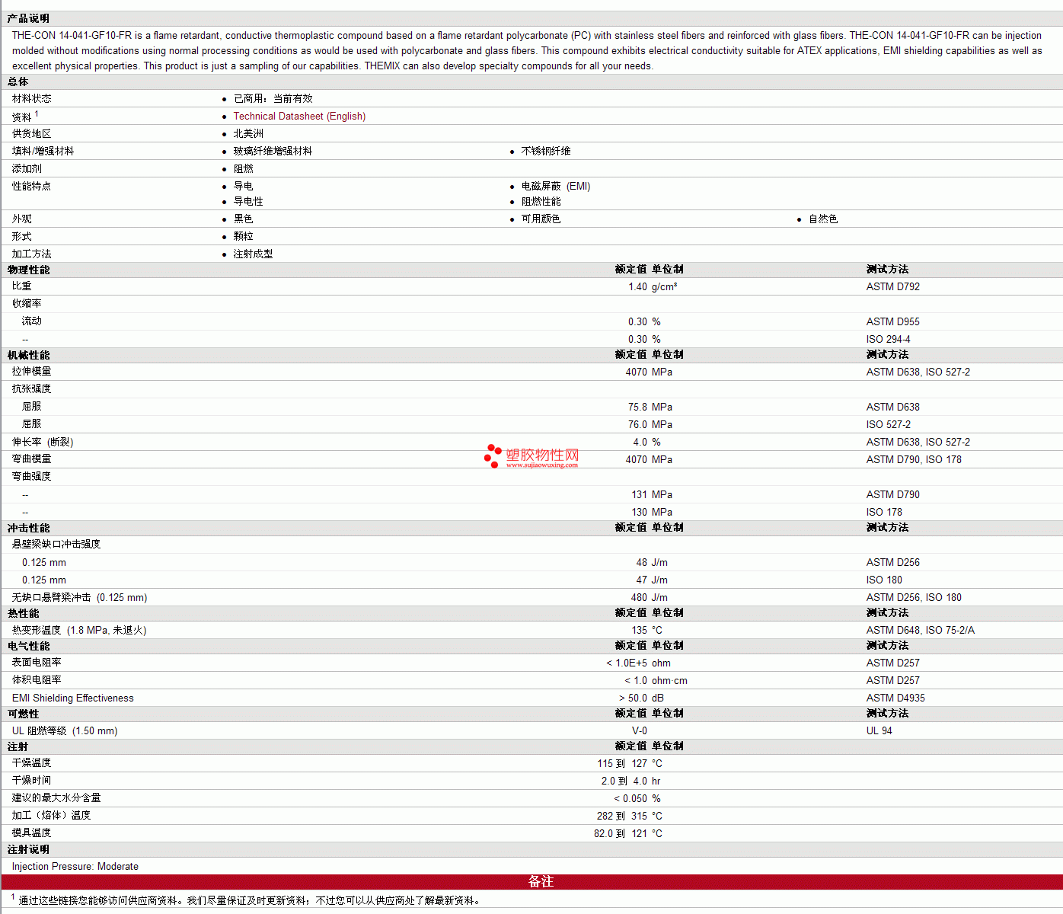1063x914 pixels.
Task: Click the V-0 flammability rating
Action: tap(640, 731)
